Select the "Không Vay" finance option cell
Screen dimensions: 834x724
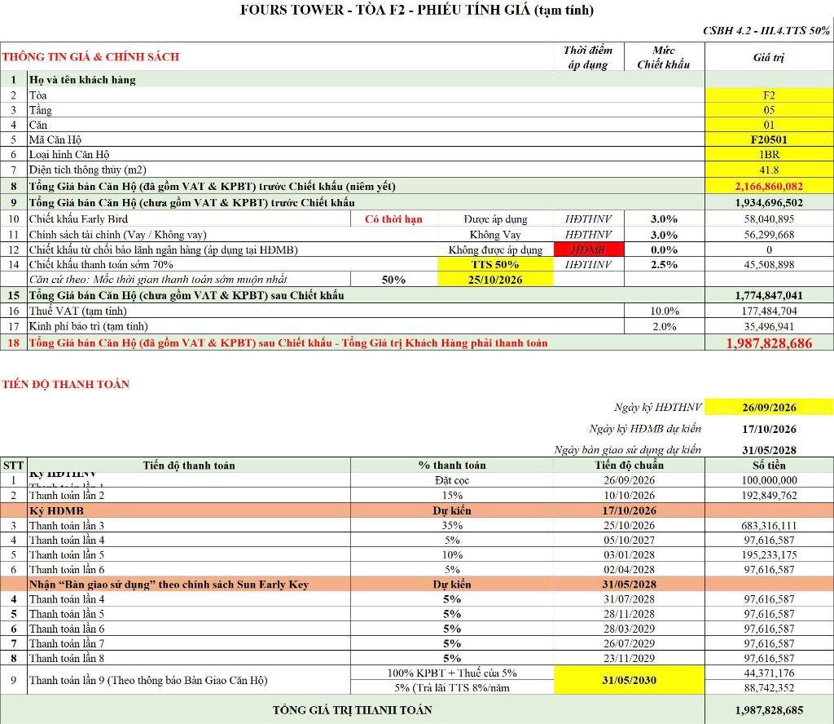click(495, 235)
